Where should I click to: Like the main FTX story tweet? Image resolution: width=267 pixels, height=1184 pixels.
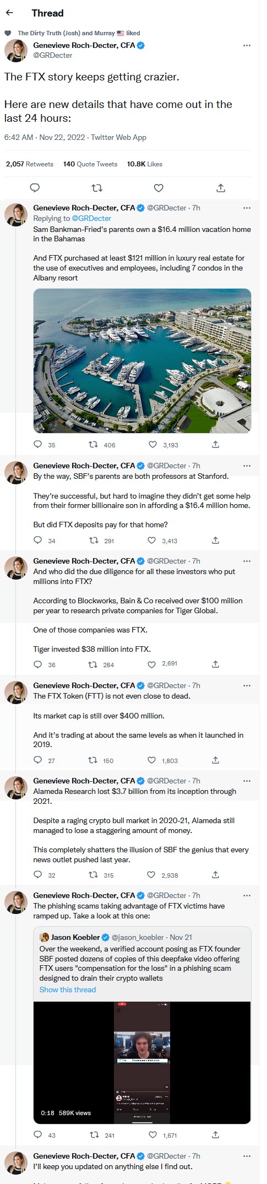[x=159, y=188]
